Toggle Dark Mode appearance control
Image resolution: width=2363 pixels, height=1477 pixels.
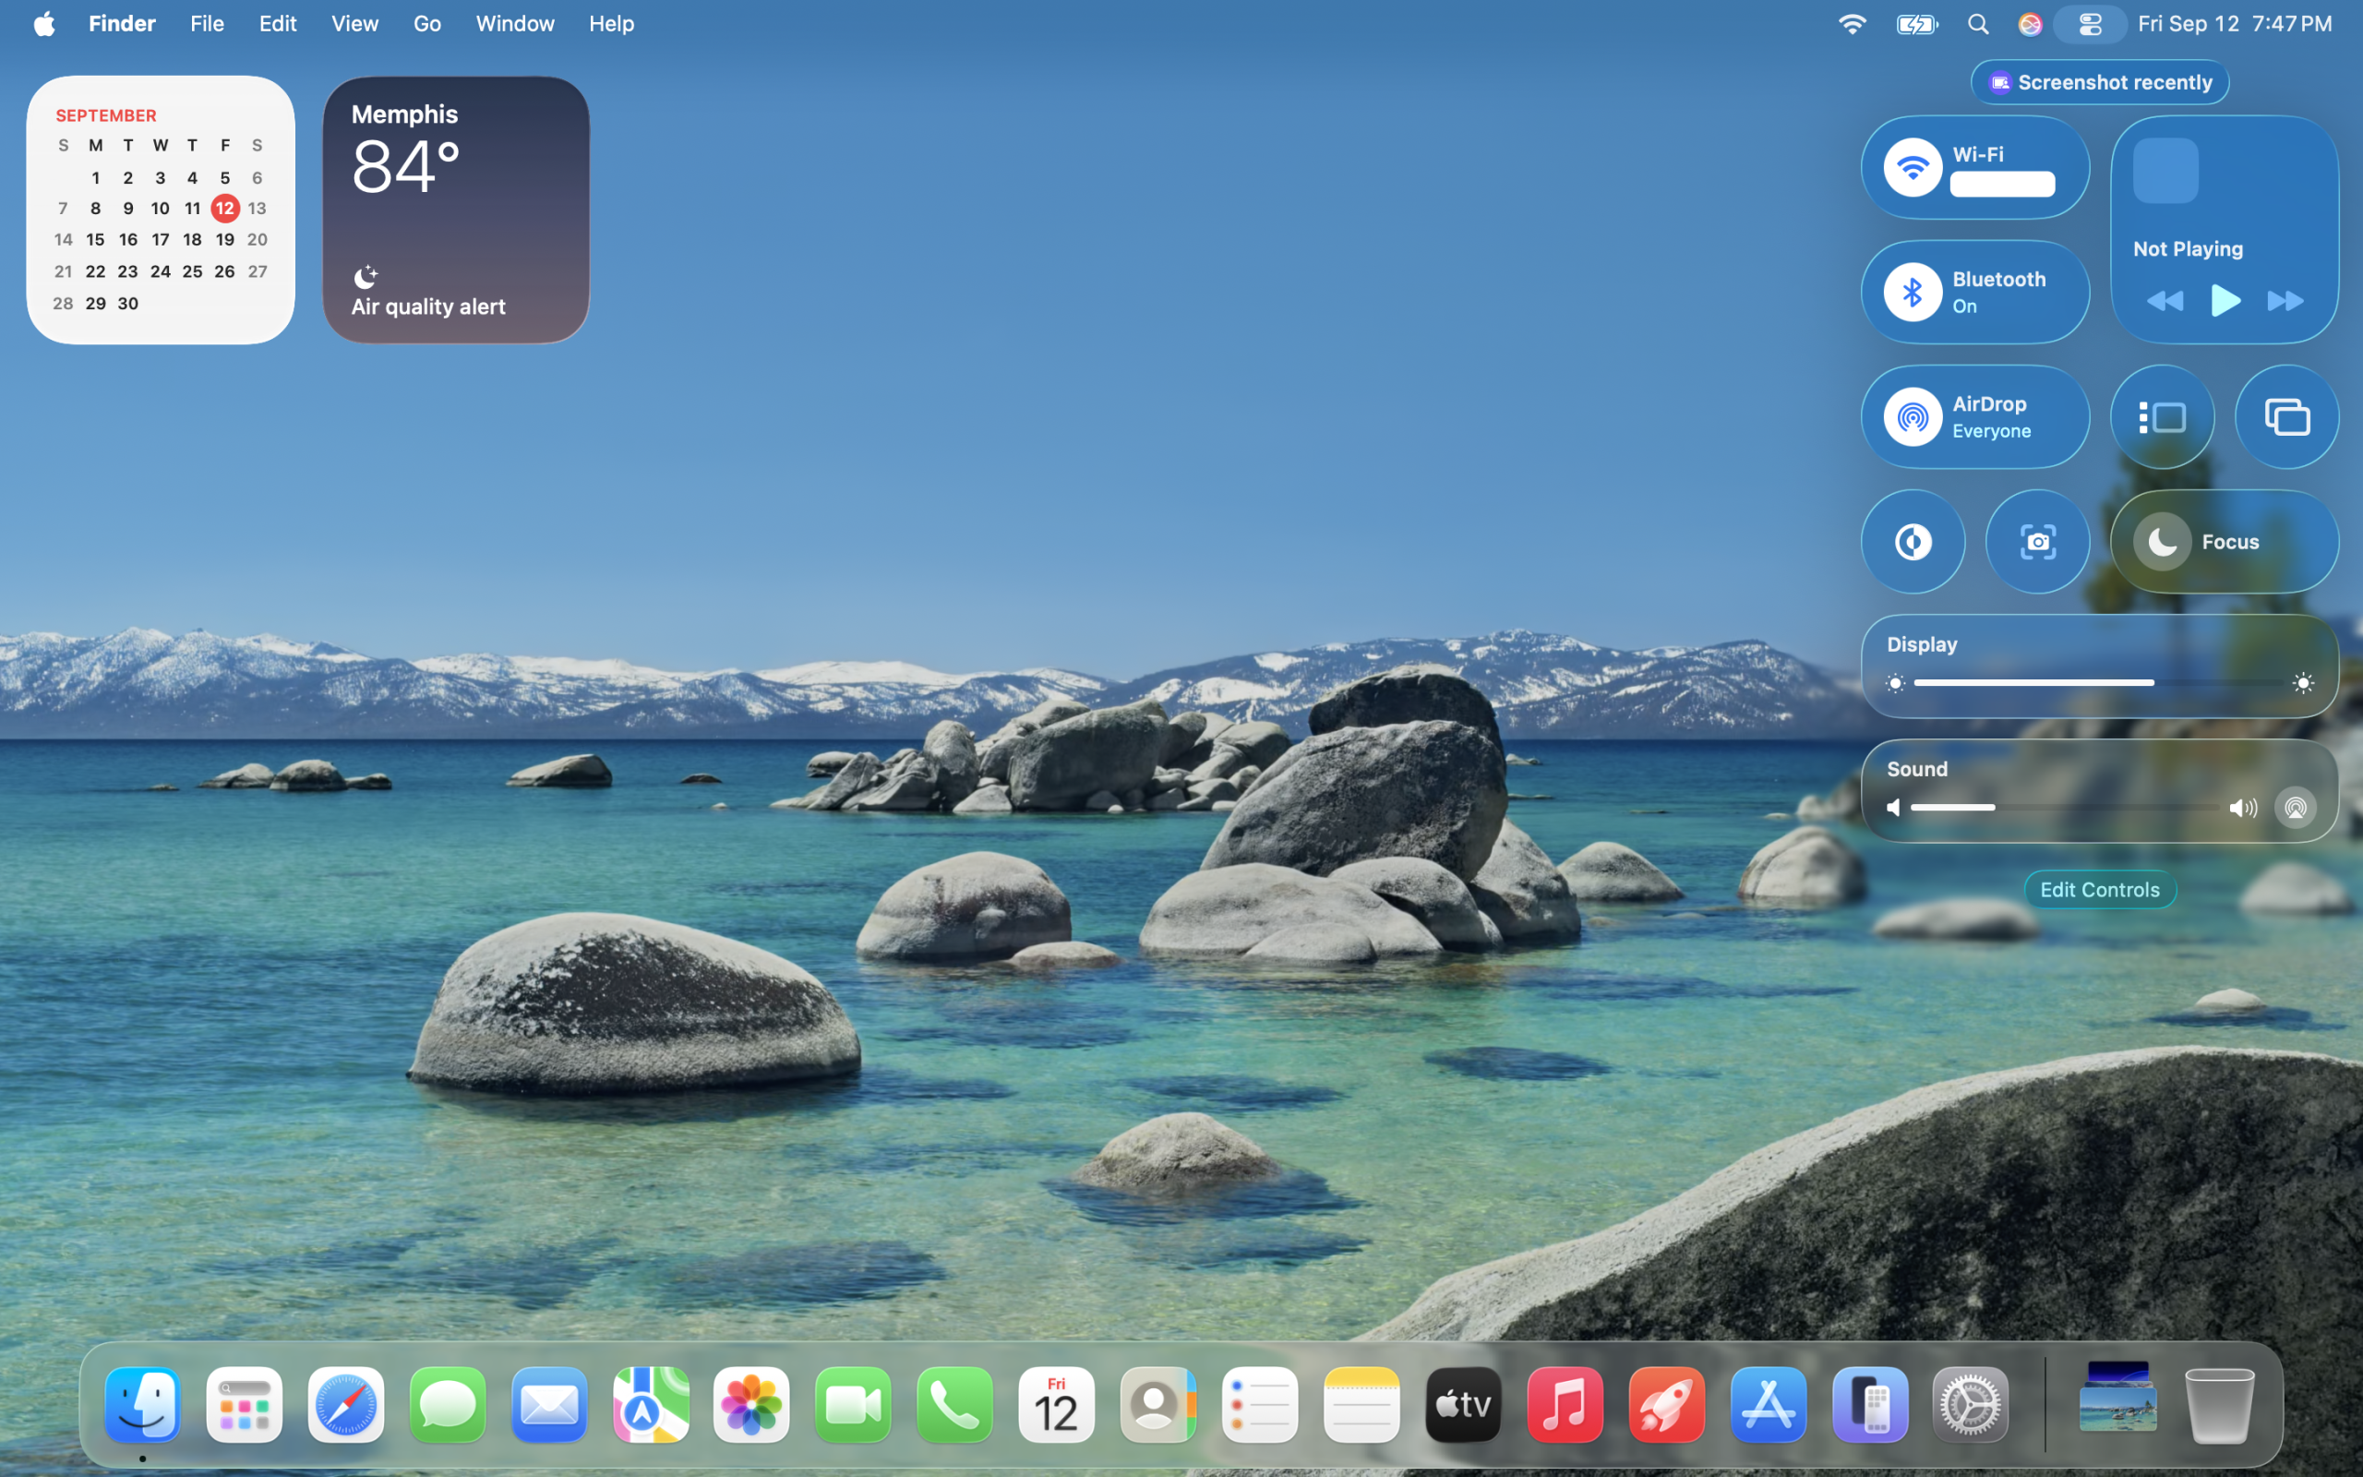[1912, 541]
